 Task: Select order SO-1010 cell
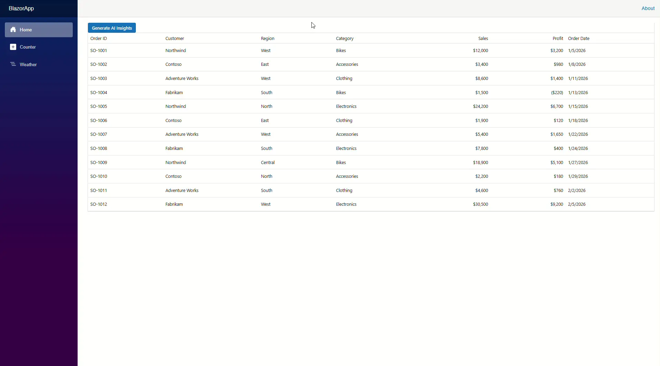coord(99,176)
